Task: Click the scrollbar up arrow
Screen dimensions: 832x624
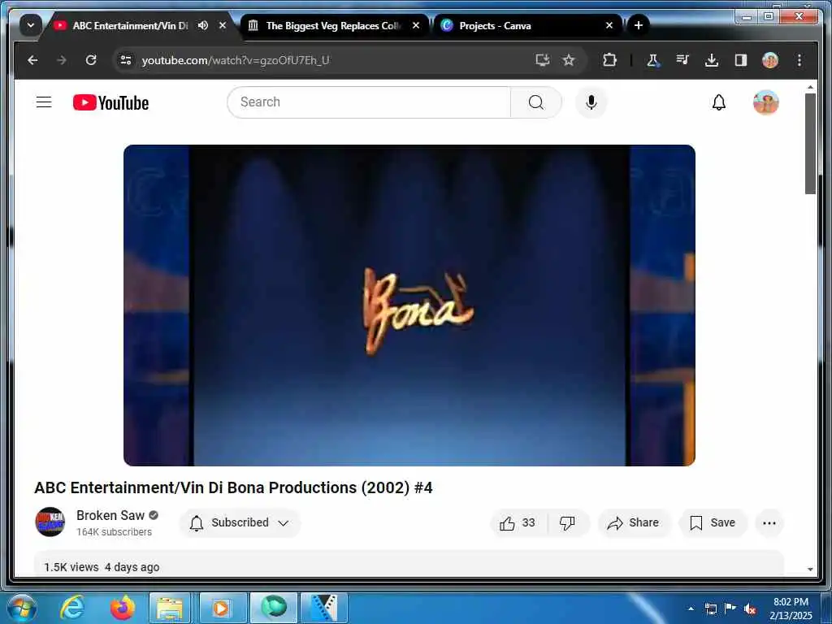Action: (810, 87)
